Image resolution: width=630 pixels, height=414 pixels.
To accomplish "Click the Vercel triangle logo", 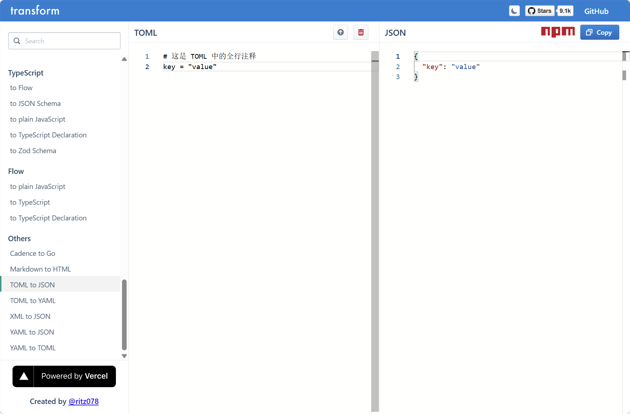I will [x=24, y=376].
